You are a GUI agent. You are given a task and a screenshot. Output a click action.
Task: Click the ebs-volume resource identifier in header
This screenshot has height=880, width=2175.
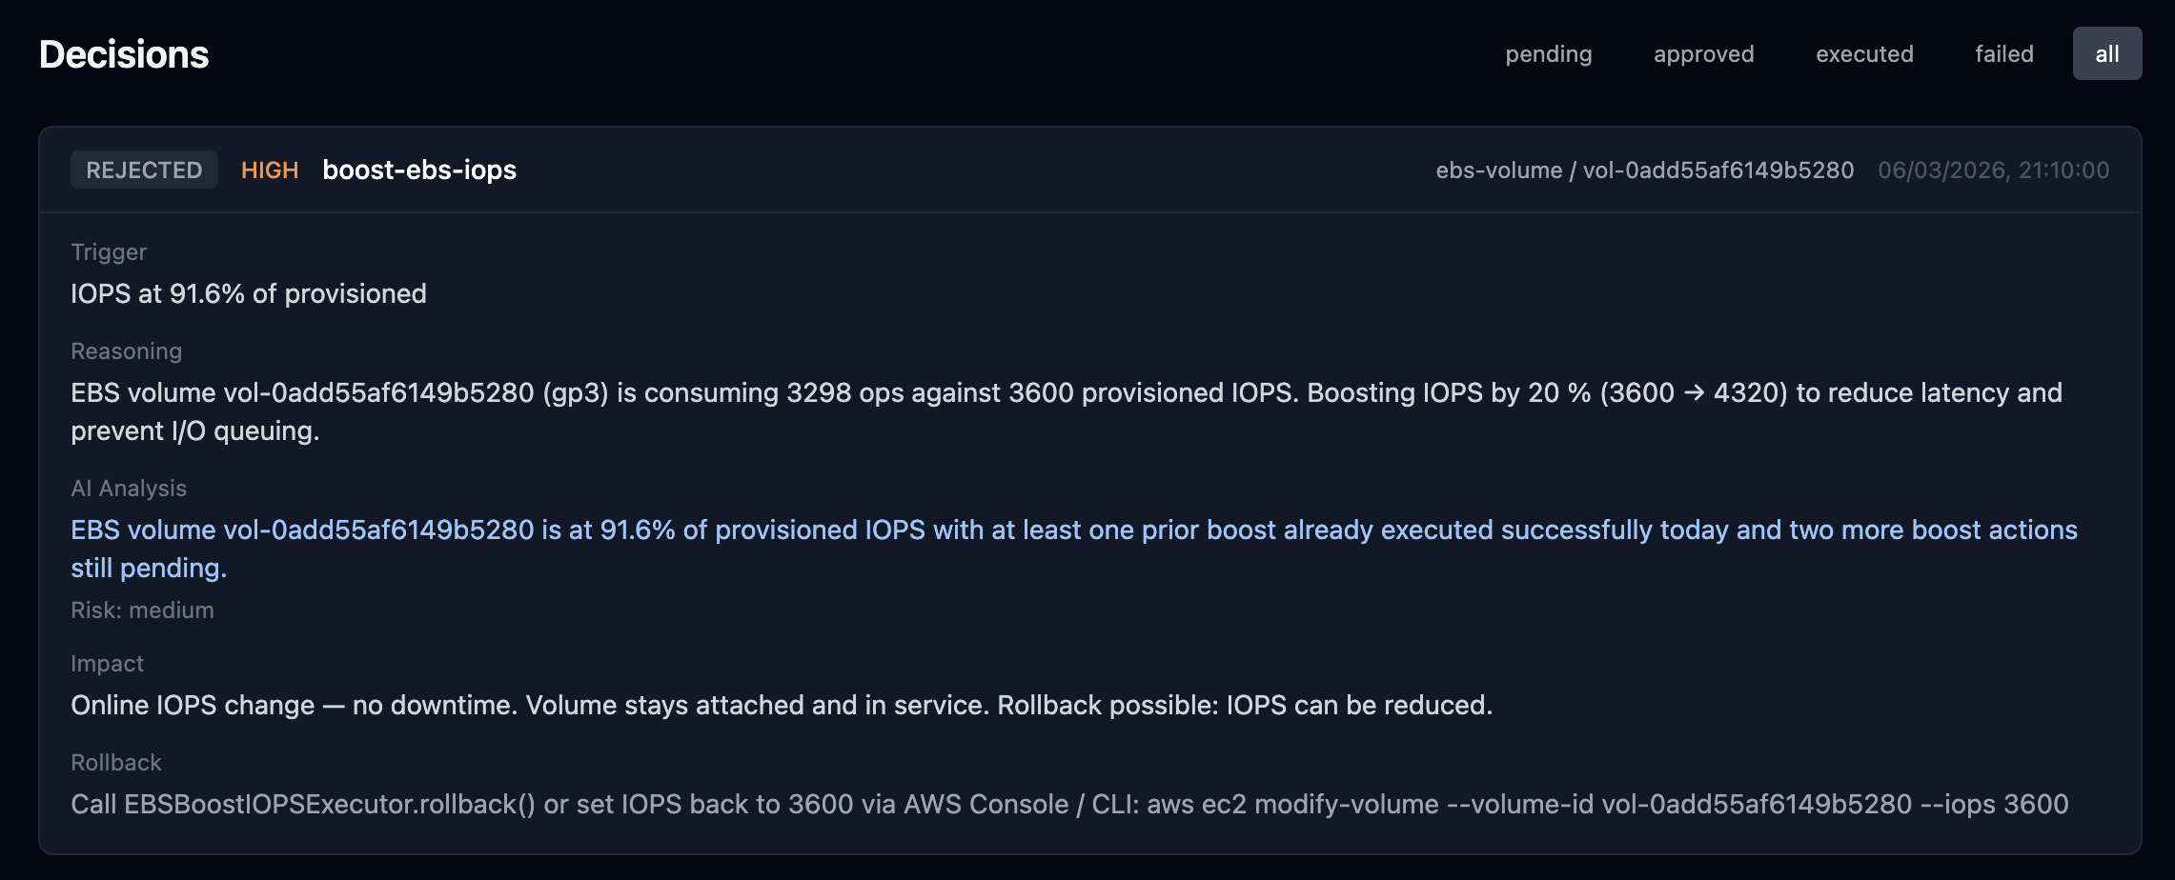1644,170
